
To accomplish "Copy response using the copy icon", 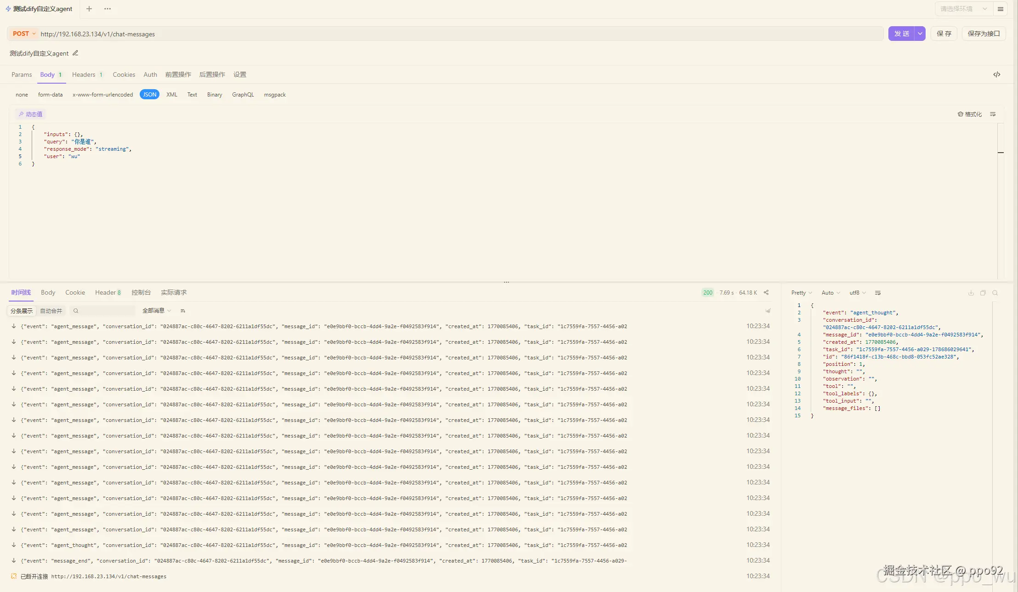I will [983, 293].
